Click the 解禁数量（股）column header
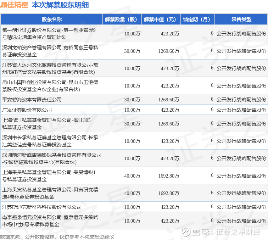Viewport: 268px width, 240px height. click(122, 19)
